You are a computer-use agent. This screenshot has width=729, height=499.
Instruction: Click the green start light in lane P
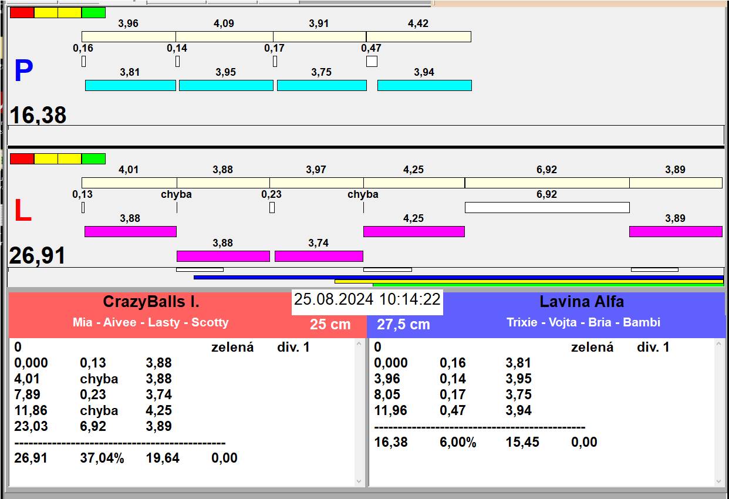pos(93,13)
